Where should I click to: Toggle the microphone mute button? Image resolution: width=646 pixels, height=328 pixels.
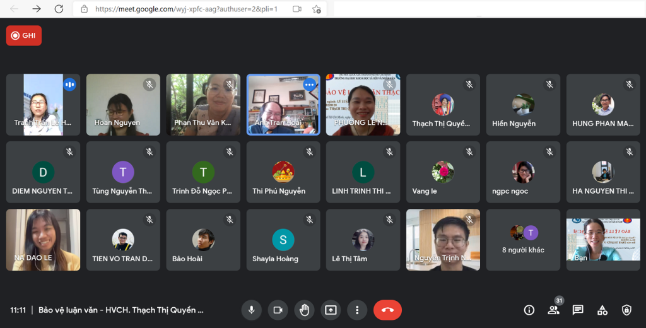[251, 310]
